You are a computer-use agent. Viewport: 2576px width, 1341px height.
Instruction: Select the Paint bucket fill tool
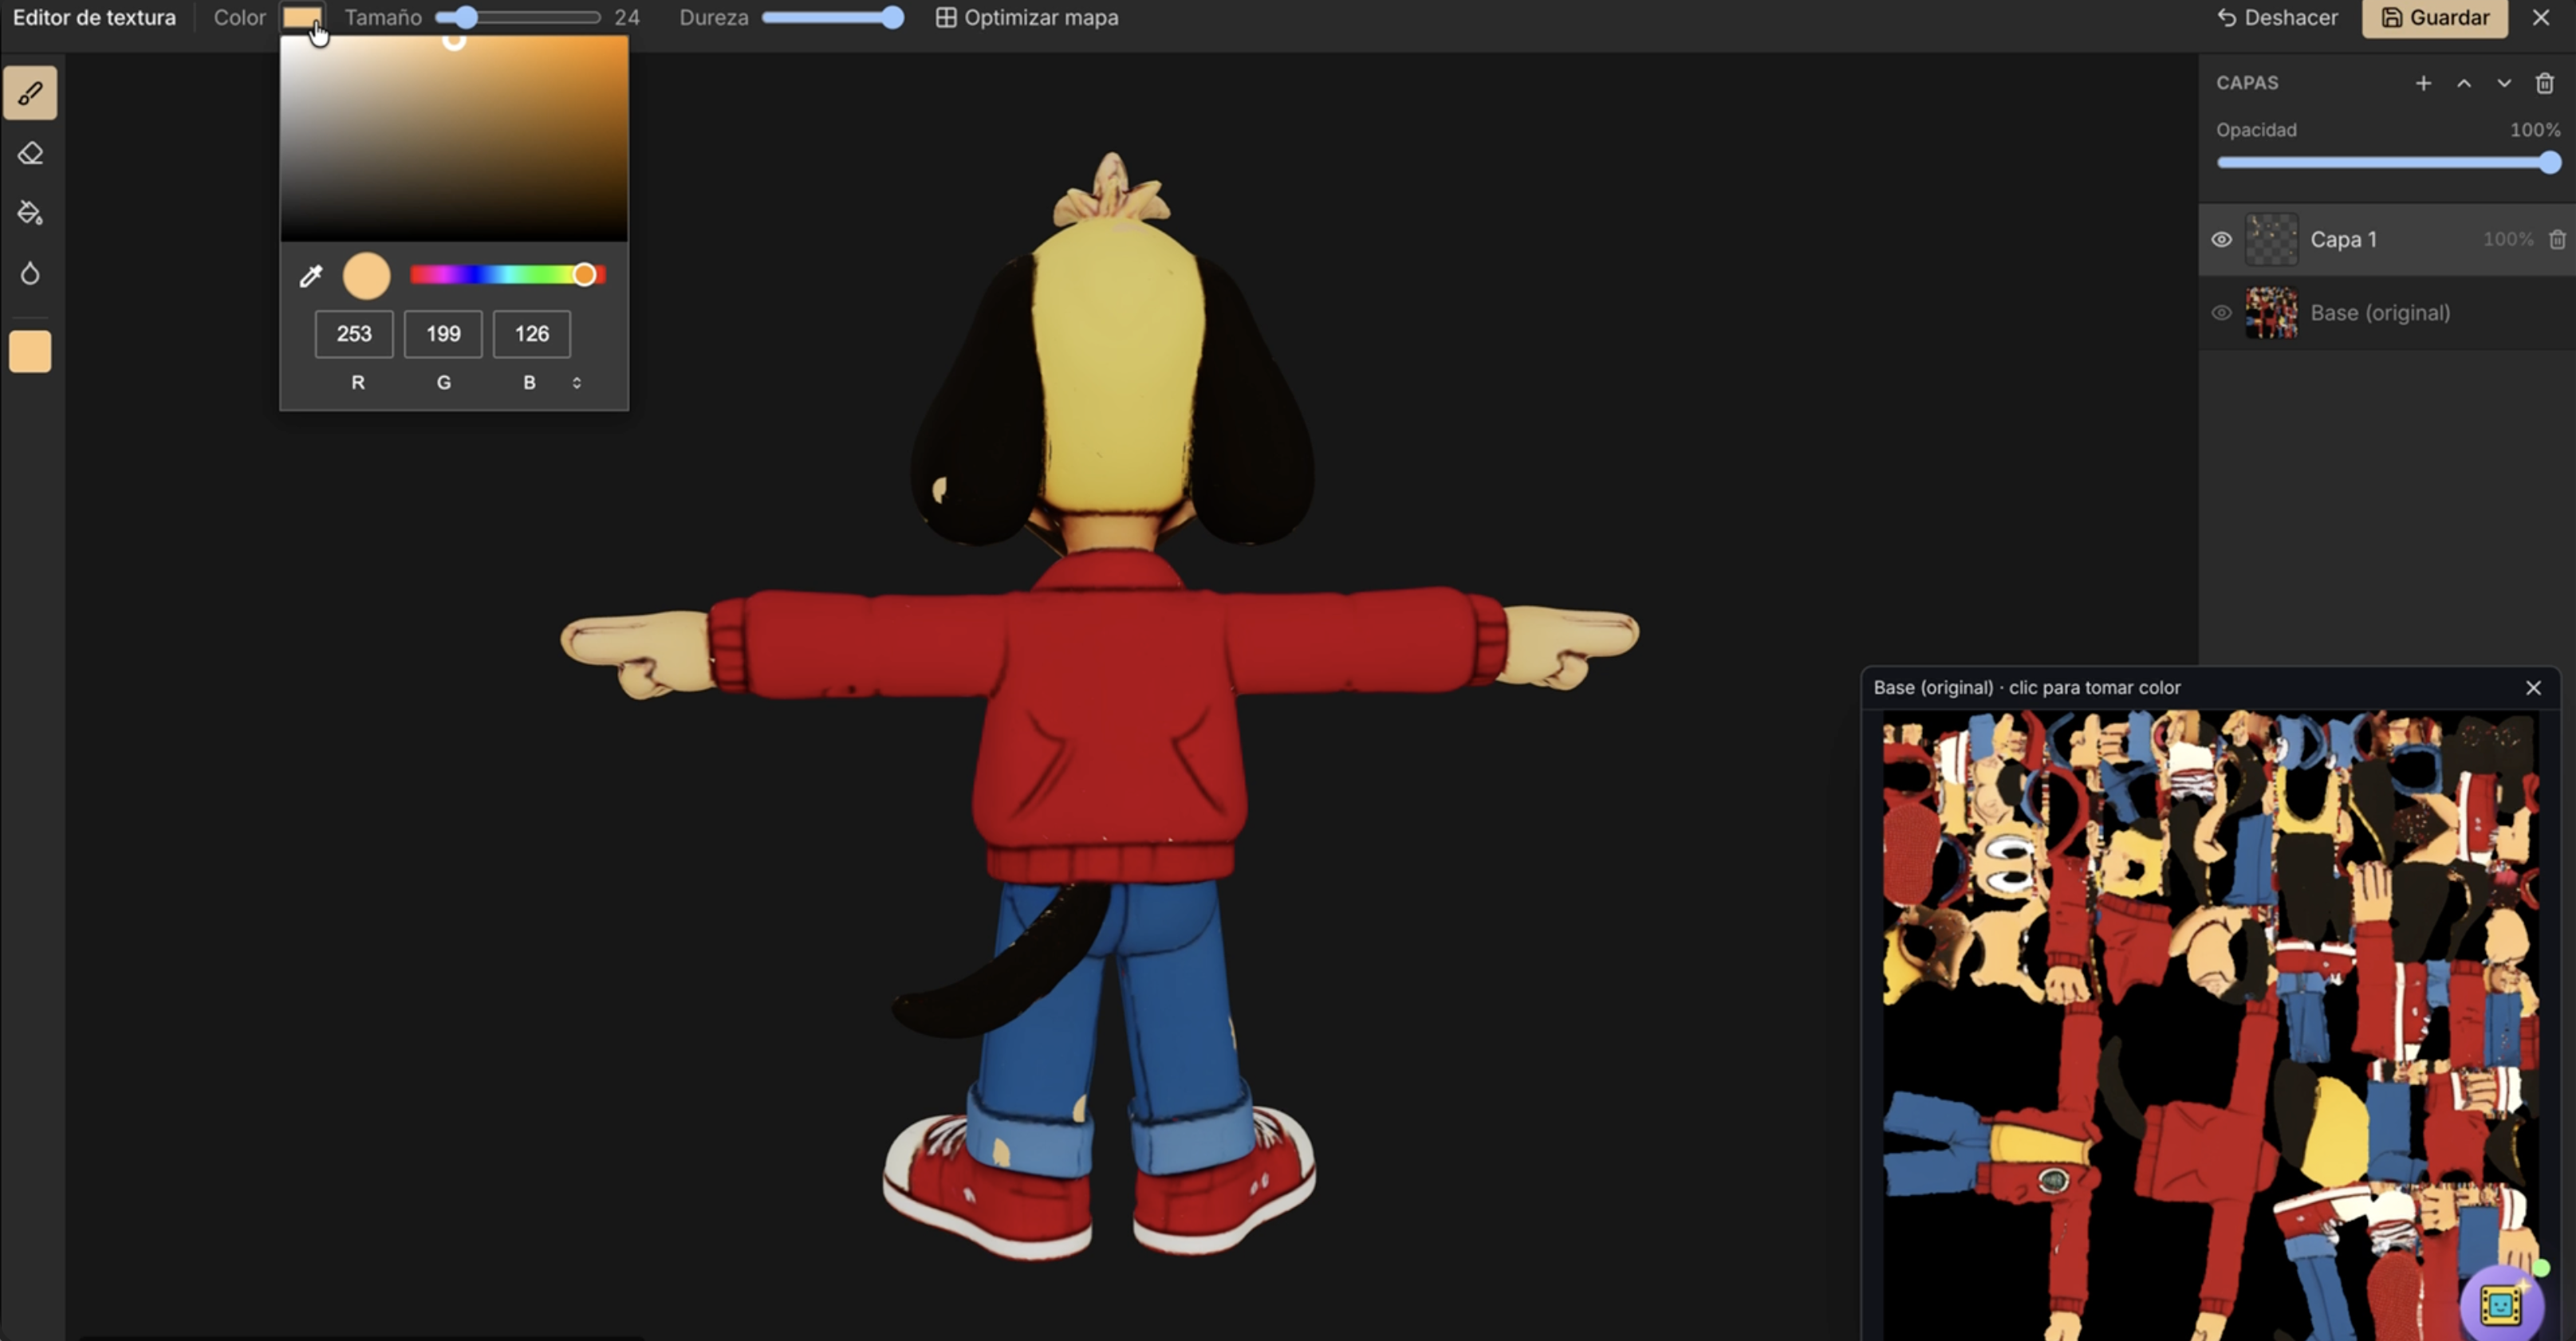[x=30, y=213]
